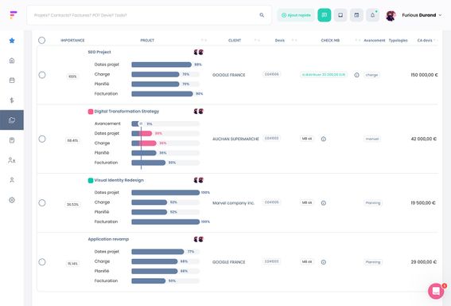Open the settings gear in sidebar
This screenshot has height=306, width=451.
(12, 200)
